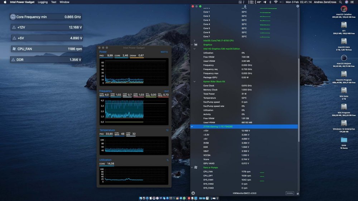
Task: Click the lock icon in HWMonitorSMC2
Action: (297, 193)
